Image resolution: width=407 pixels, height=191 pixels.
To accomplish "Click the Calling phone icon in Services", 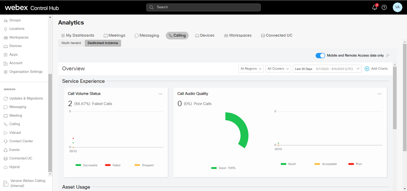I will (x=6, y=124).
